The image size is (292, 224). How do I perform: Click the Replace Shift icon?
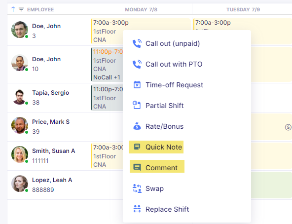tap(137, 209)
